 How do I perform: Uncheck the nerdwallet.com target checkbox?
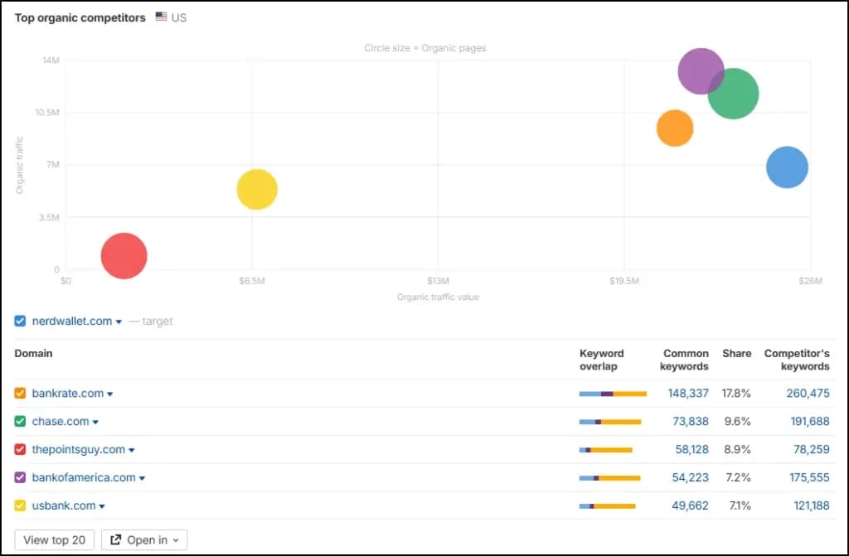point(20,321)
